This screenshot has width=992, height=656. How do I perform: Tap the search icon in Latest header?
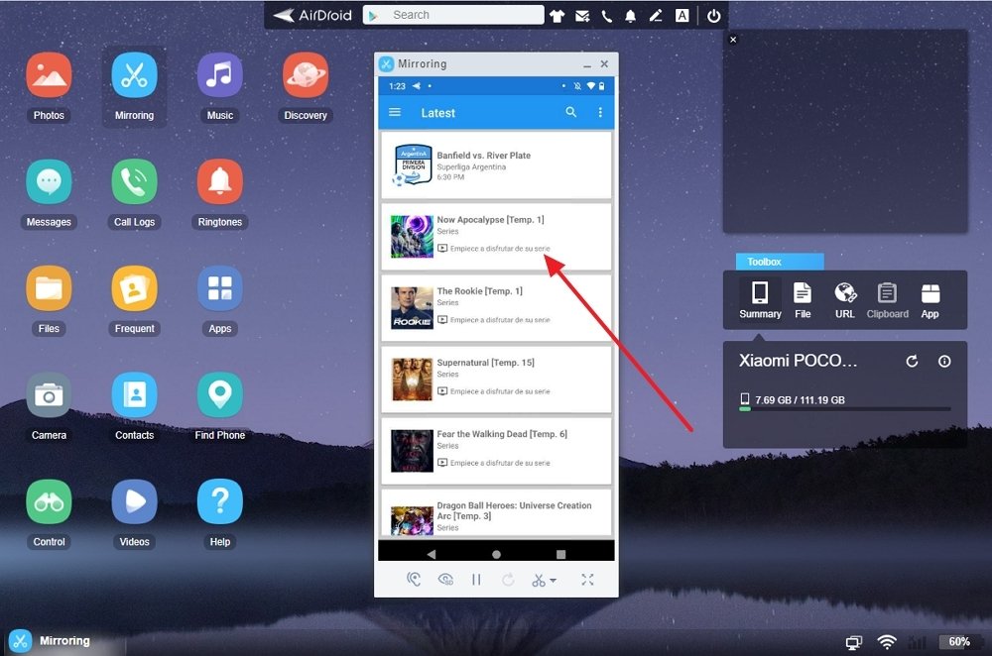click(570, 112)
